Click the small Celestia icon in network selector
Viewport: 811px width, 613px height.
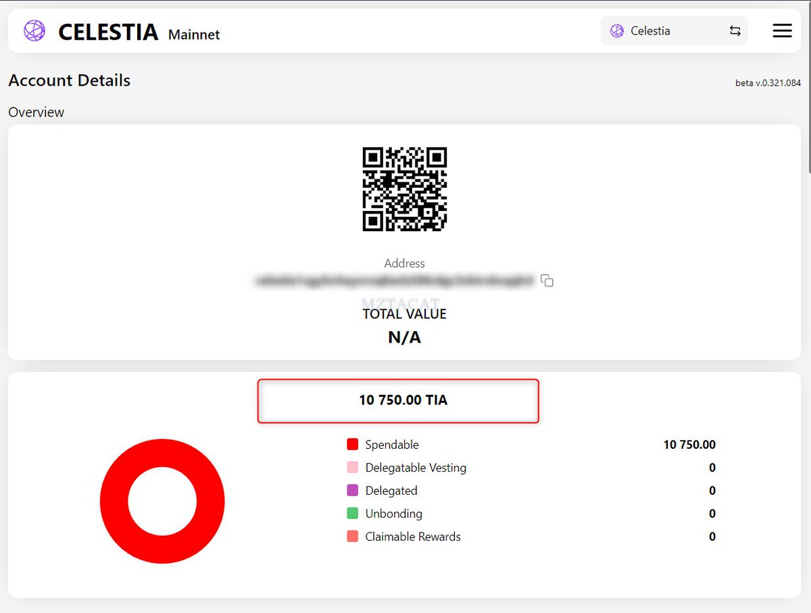click(616, 31)
